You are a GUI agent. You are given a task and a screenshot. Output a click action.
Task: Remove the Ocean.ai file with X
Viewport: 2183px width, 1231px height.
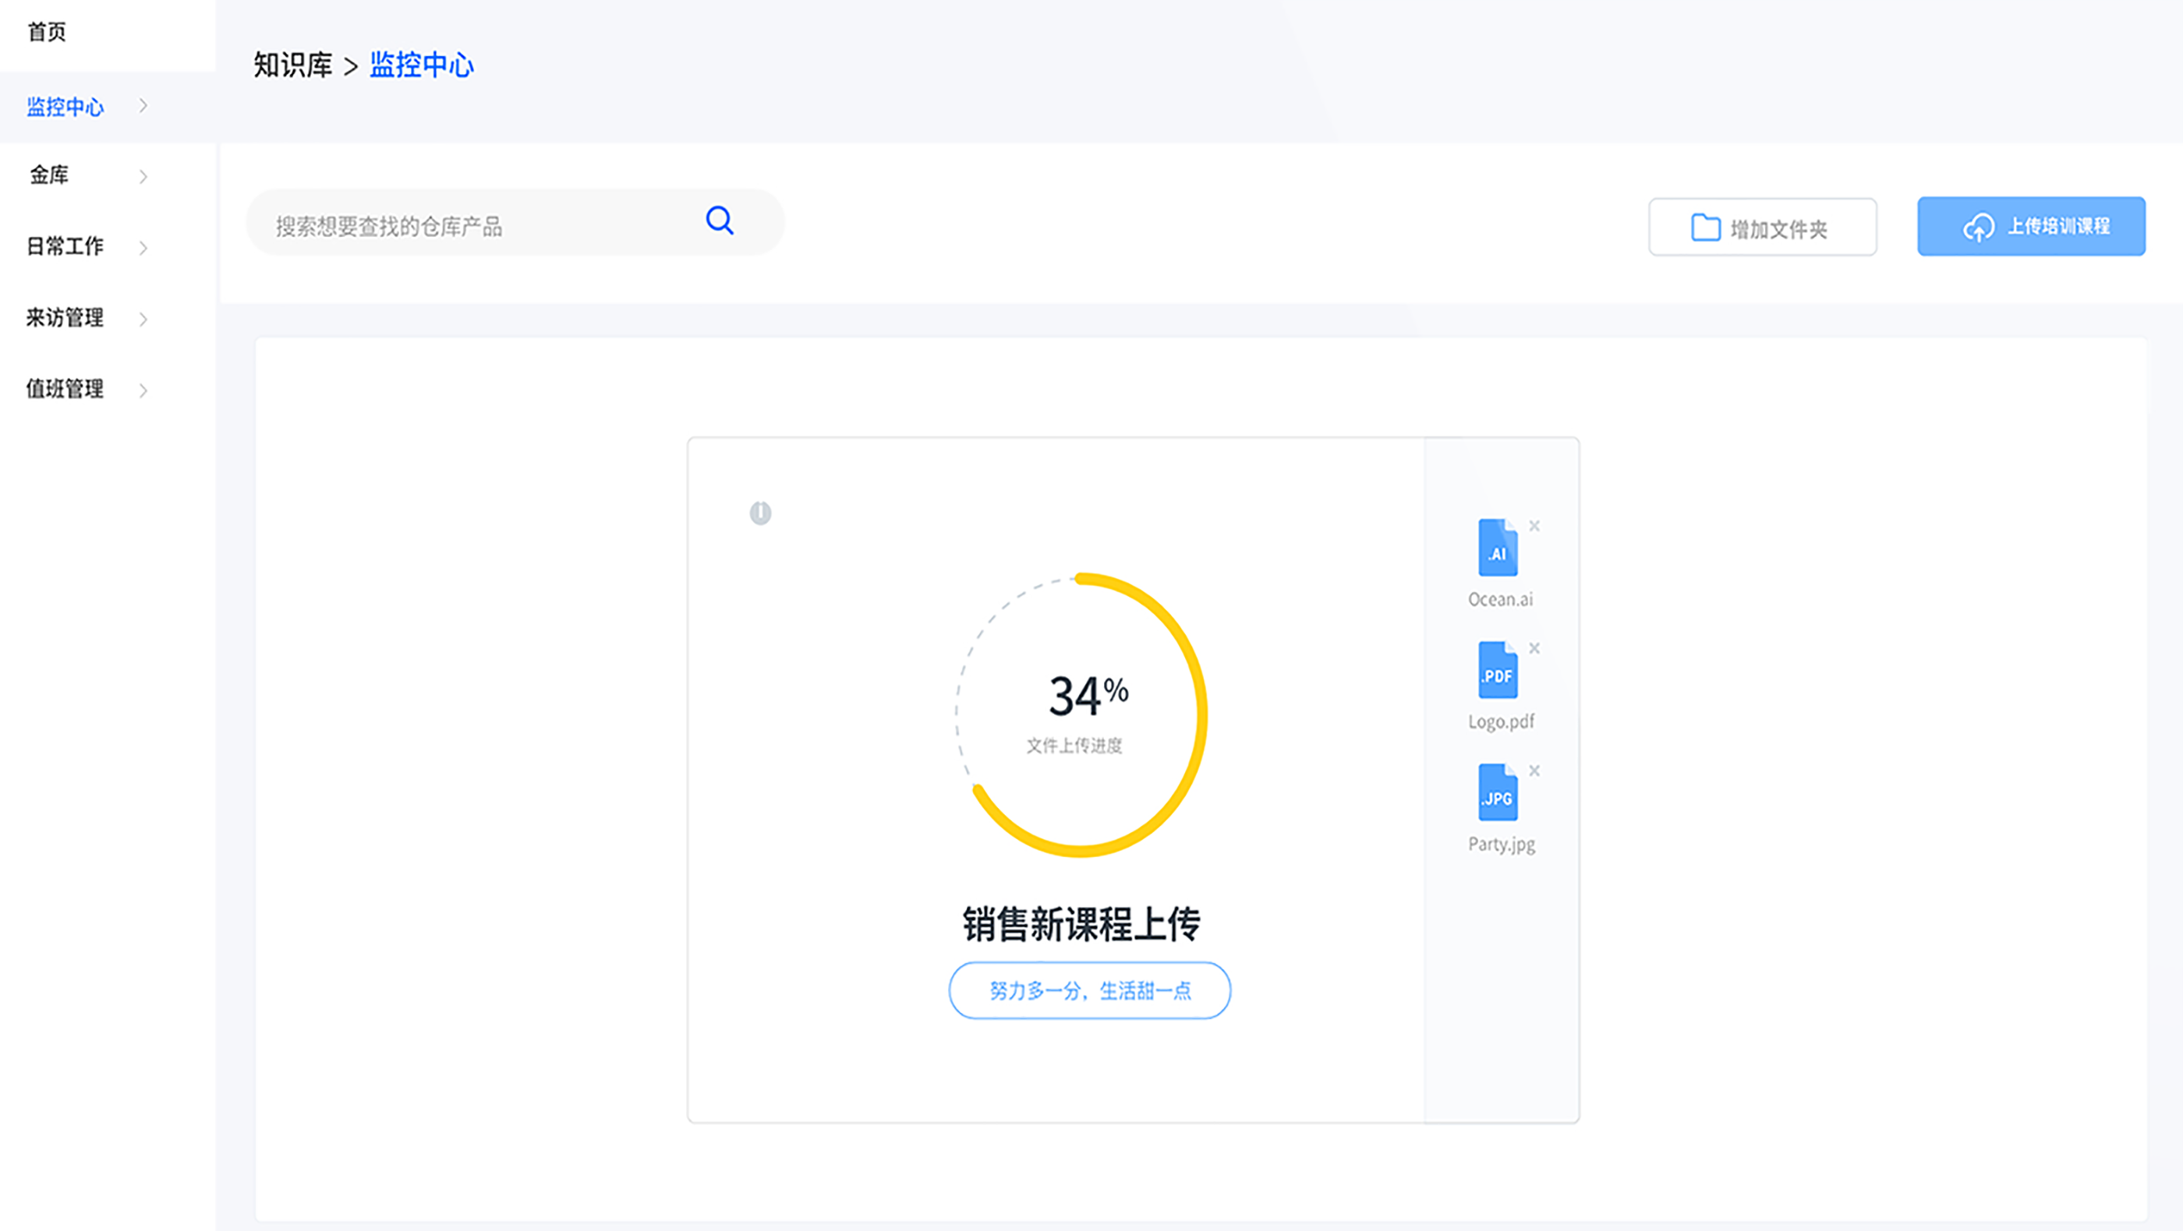click(1534, 526)
